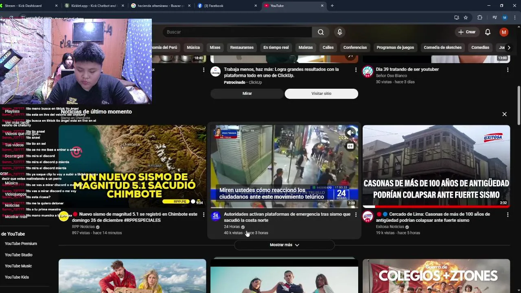Close the Noticias de último momento shelf
The height and width of the screenshot is (293, 521).
pyautogui.click(x=504, y=114)
